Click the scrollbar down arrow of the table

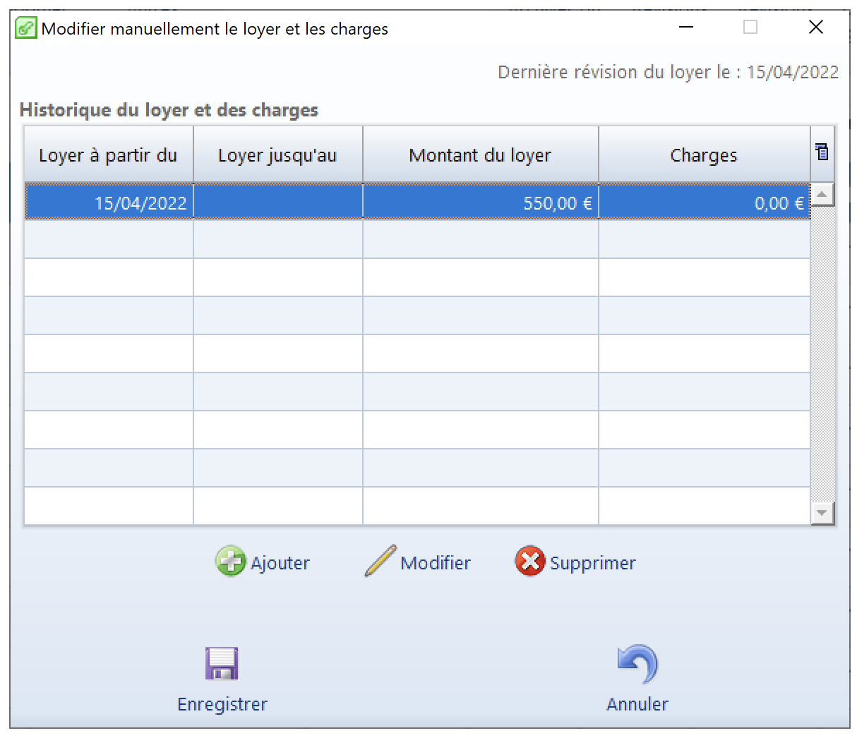click(822, 513)
